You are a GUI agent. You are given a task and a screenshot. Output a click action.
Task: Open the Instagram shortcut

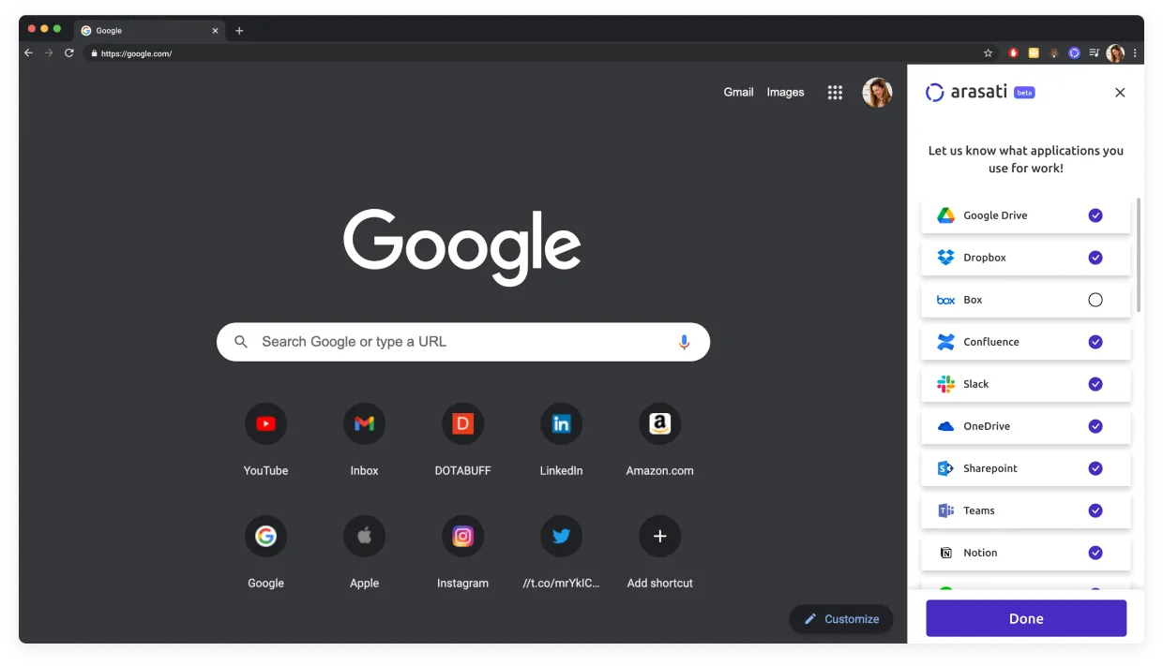462,537
